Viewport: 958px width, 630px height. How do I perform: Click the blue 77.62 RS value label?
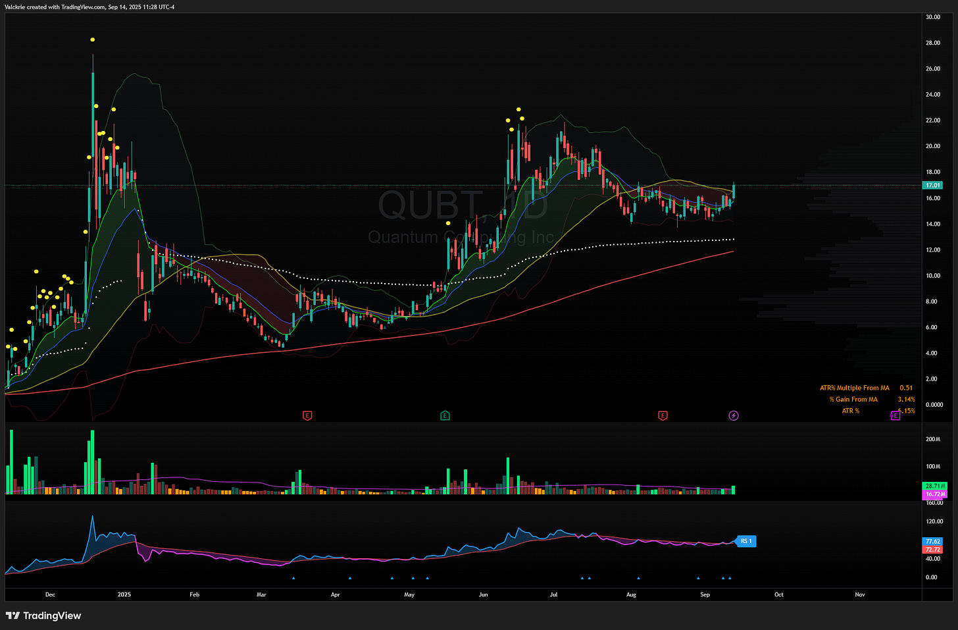click(x=933, y=541)
